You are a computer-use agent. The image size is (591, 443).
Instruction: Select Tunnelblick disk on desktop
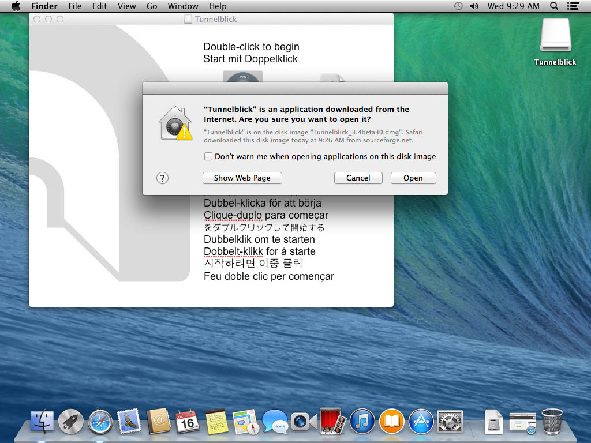coord(555,42)
